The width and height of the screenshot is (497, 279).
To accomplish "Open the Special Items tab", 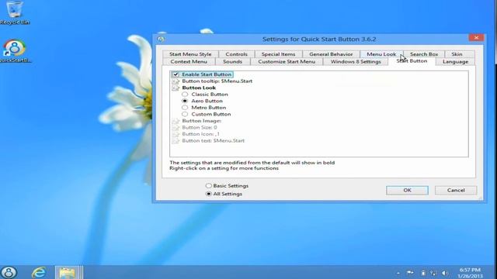I will (278, 54).
